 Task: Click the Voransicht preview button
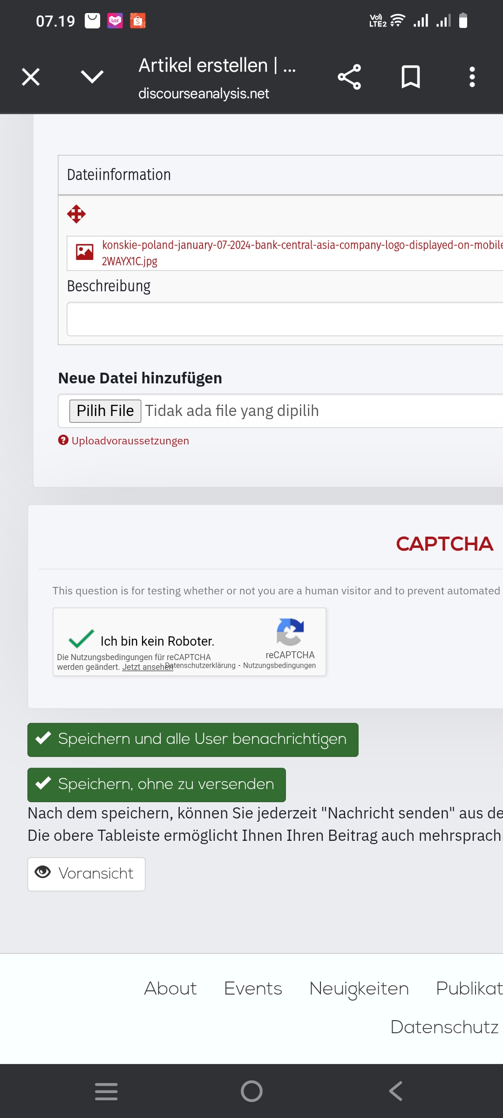87,874
